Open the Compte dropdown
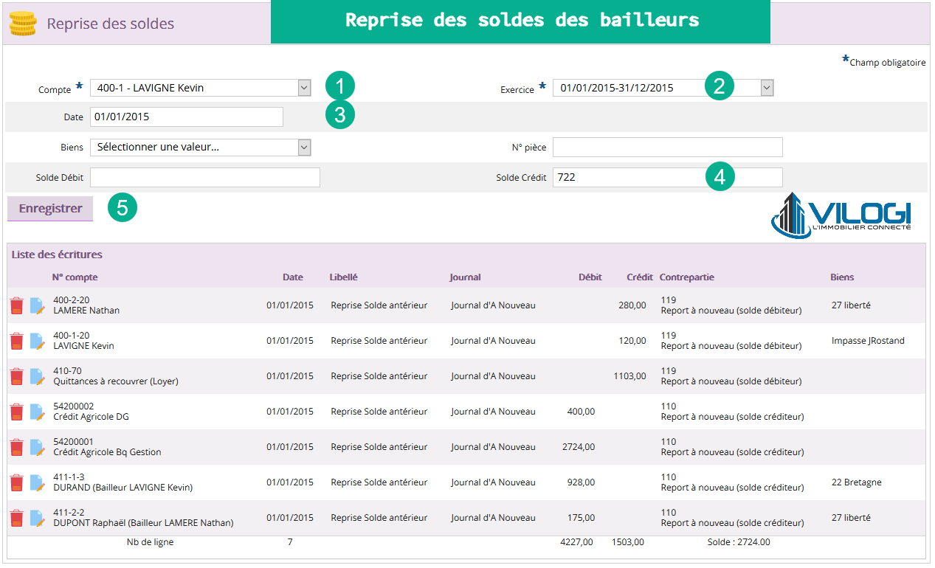The image size is (935, 568). pyautogui.click(x=201, y=88)
